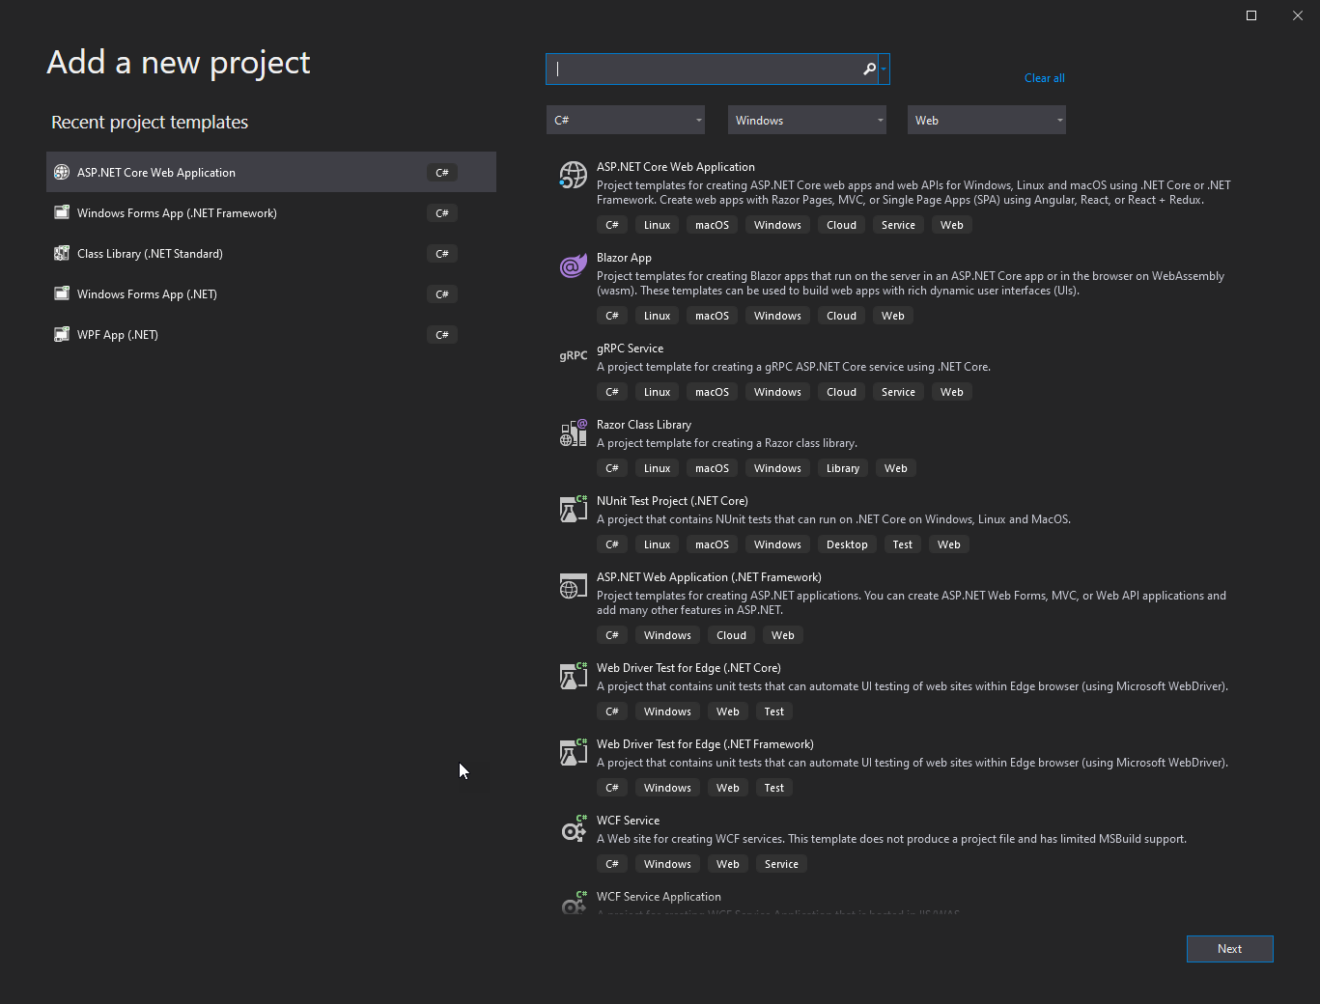
Task: Choose recent template ASP.NET Core Web Application
Action: (x=271, y=172)
